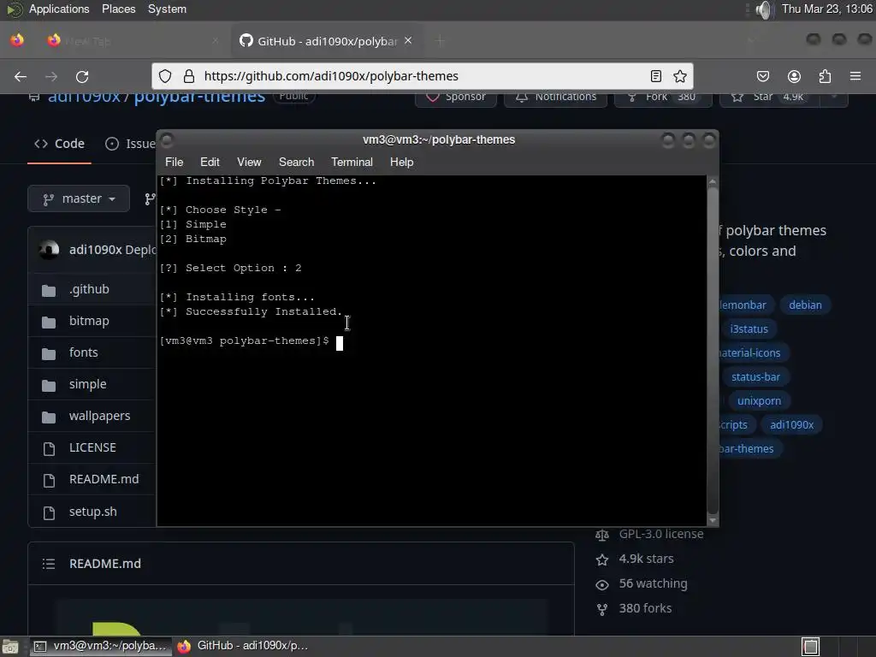Click the status-bar topic tag

coord(755,377)
